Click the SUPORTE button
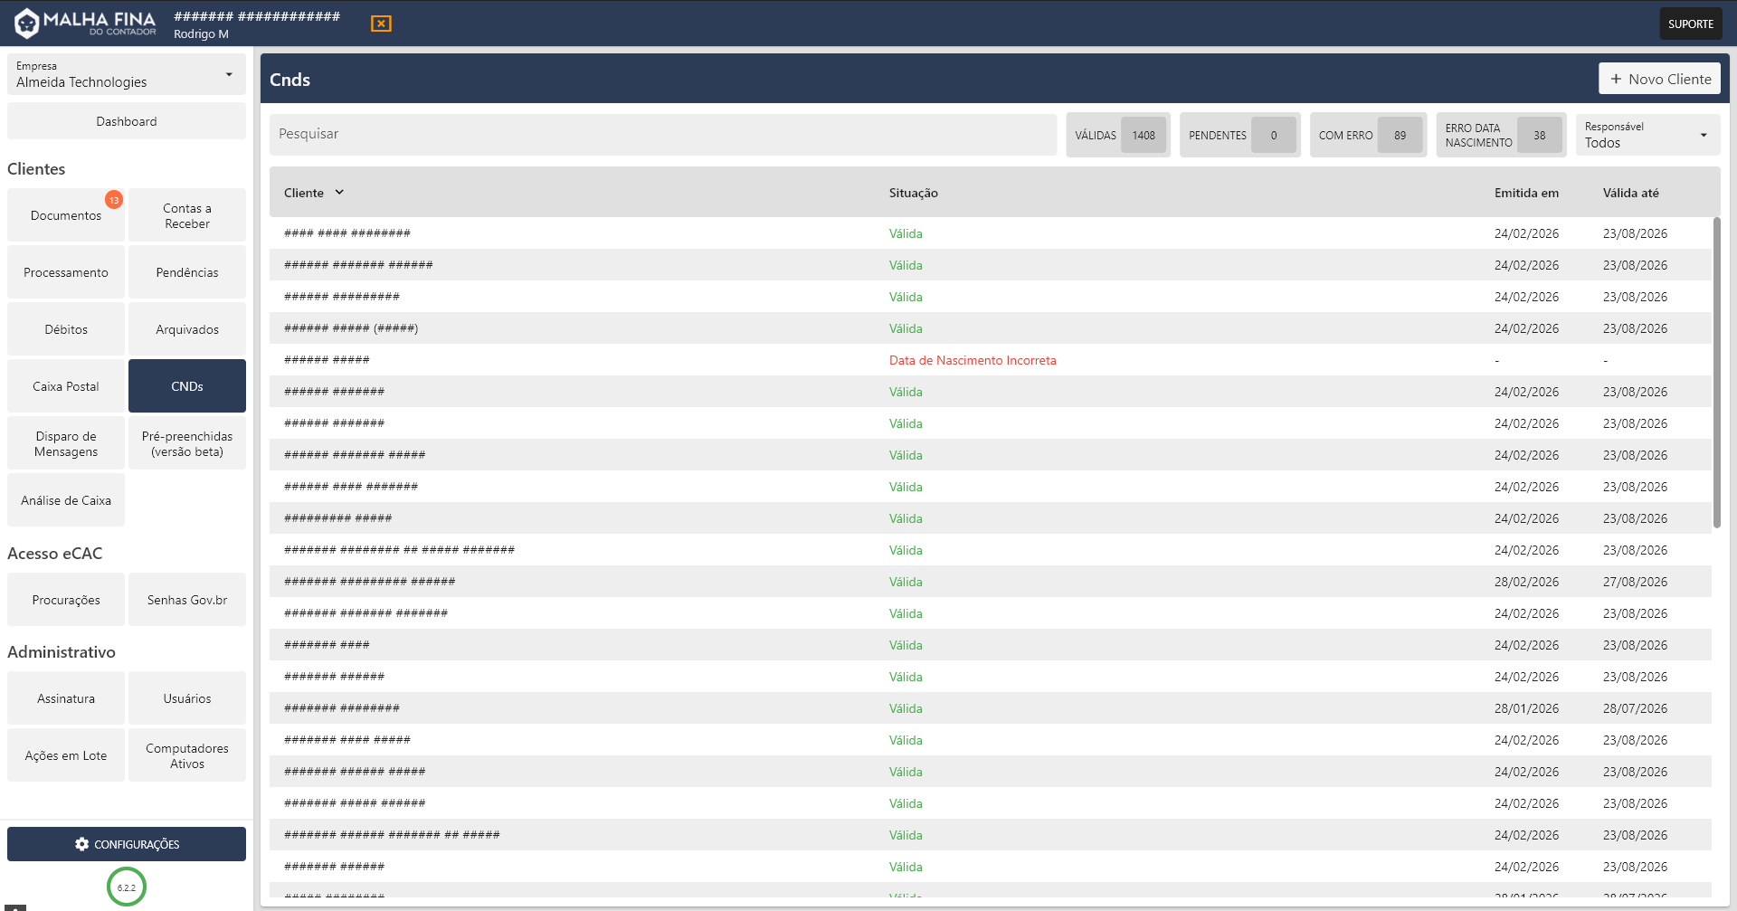Image resolution: width=1737 pixels, height=911 pixels. (1690, 24)
